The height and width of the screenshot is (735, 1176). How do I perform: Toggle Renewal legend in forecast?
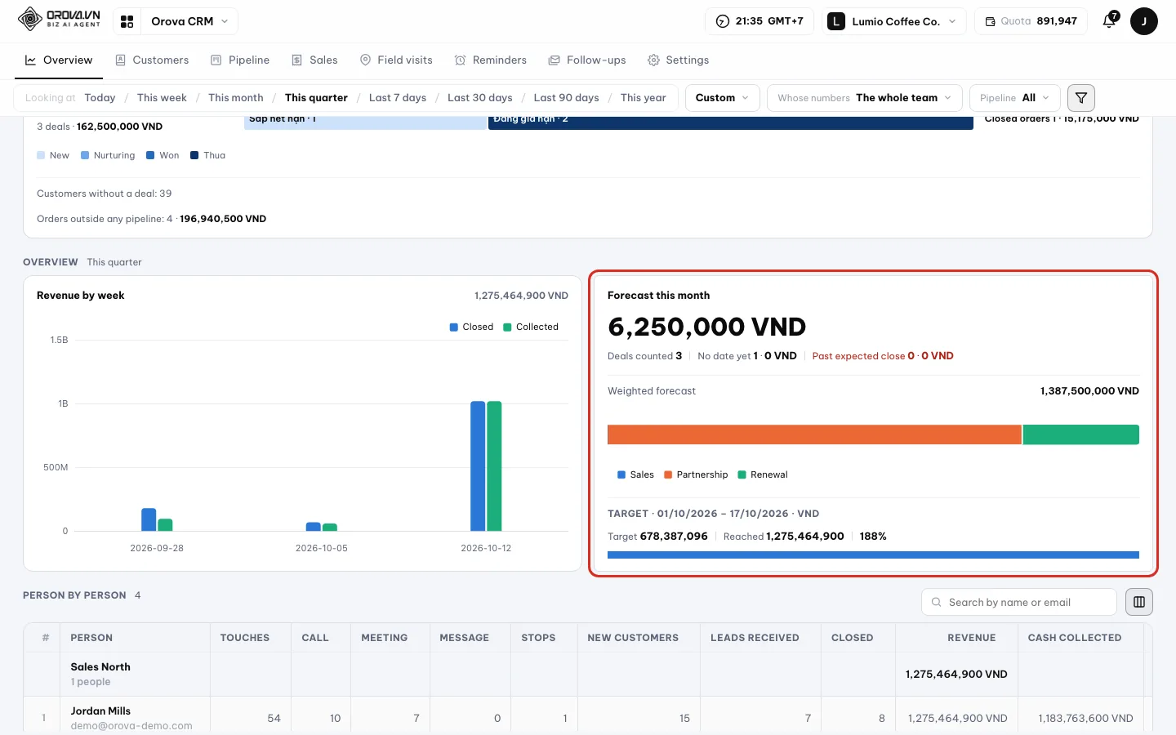pos(763,474)
